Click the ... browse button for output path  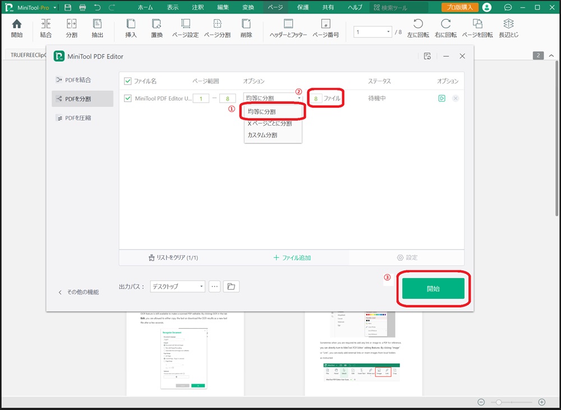[x=214, y=286]
